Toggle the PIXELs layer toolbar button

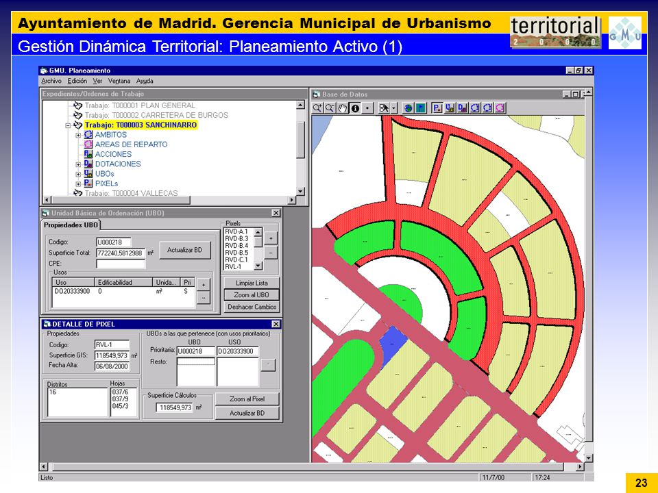click(437, 108)
